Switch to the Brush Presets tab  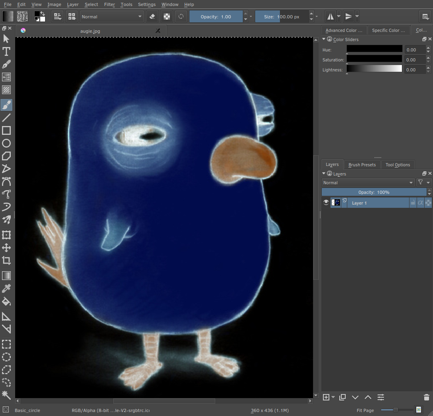point(362,165)
